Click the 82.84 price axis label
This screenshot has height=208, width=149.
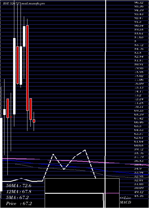click(x=139, y=57)
